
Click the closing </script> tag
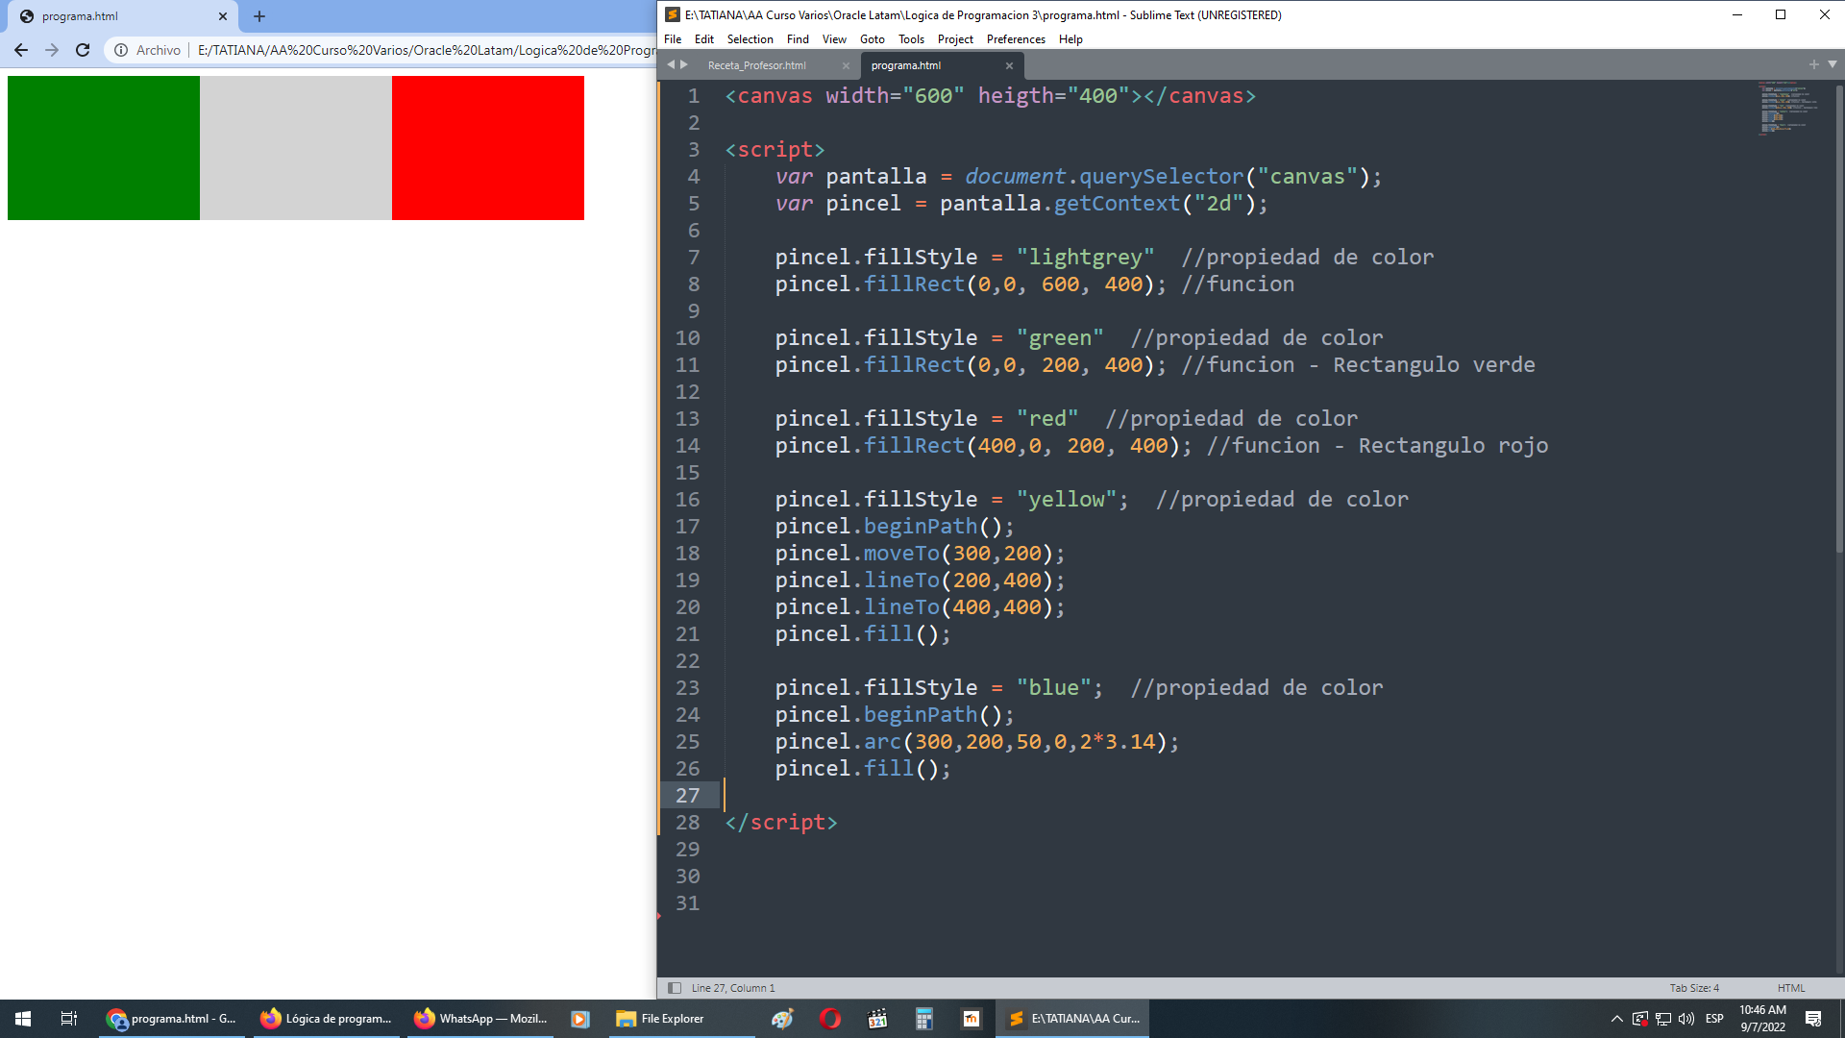pos(781,823)
